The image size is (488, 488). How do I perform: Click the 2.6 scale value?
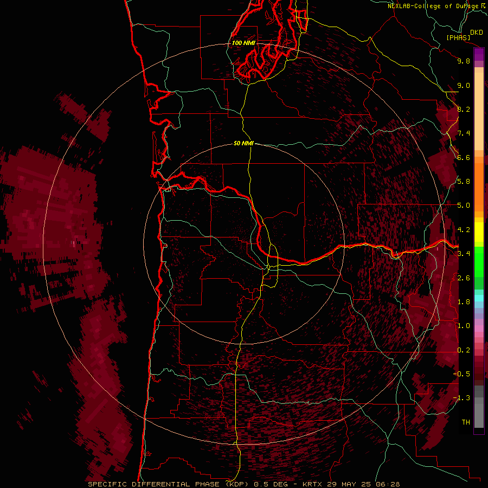464,278
